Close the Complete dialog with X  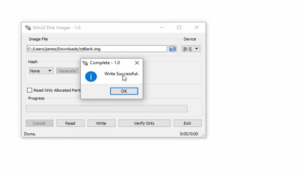click(137, 63)
